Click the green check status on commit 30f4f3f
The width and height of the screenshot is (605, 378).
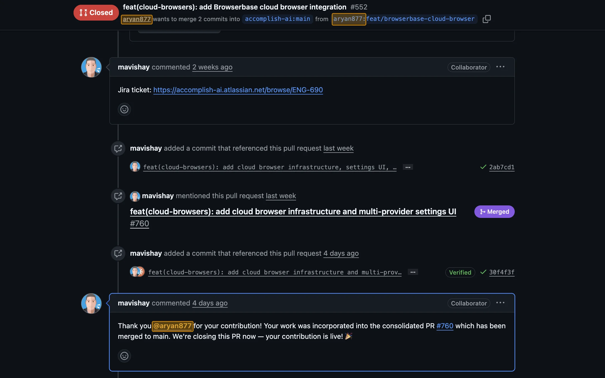coord(483,272)
